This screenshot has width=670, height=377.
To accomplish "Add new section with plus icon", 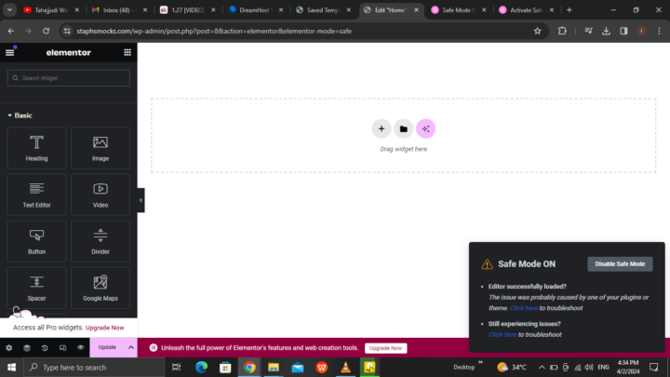I will (382, 128).
